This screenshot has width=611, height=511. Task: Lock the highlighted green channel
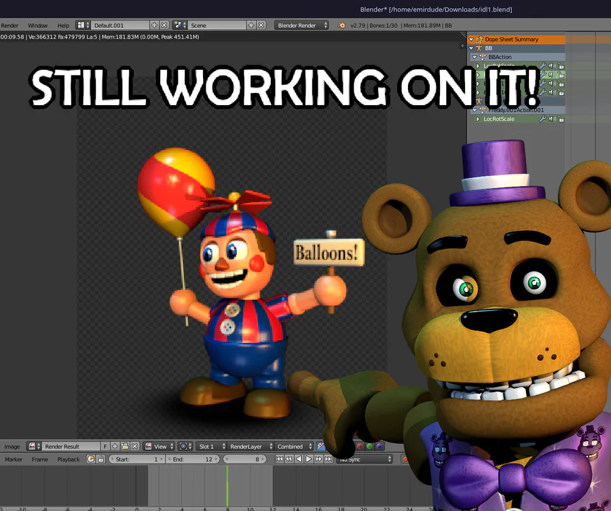coord(561,75)
